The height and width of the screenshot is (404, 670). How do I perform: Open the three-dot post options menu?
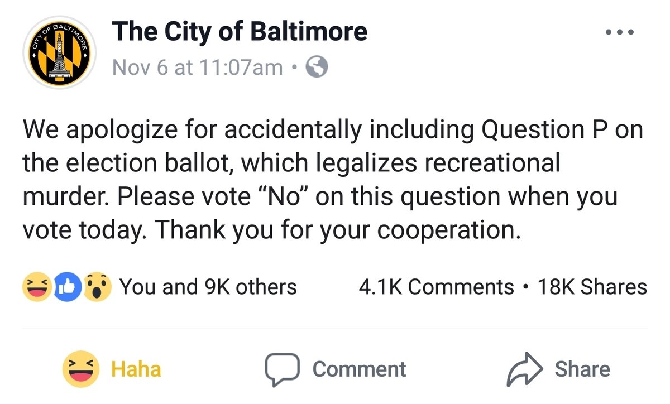620,32
